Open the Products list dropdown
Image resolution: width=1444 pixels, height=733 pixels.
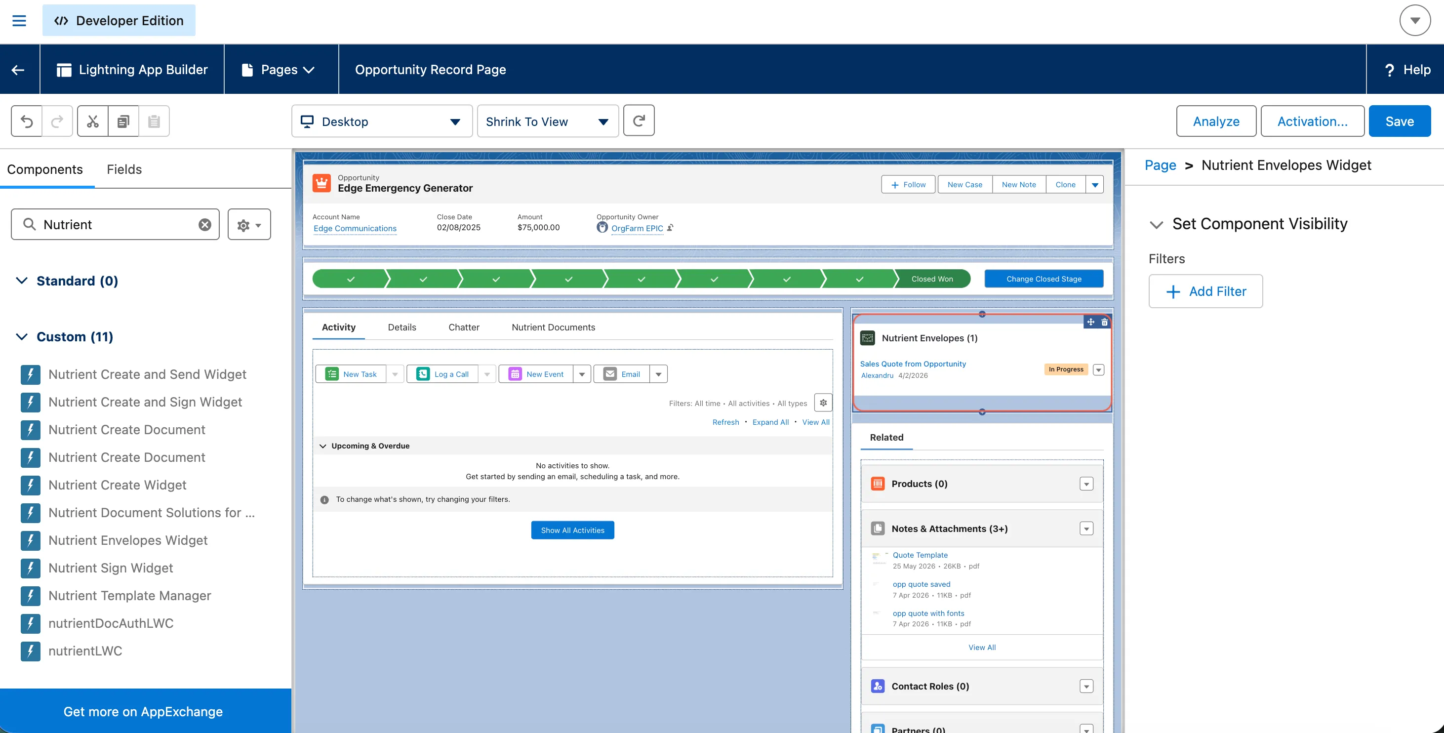tap(1086, 484)
